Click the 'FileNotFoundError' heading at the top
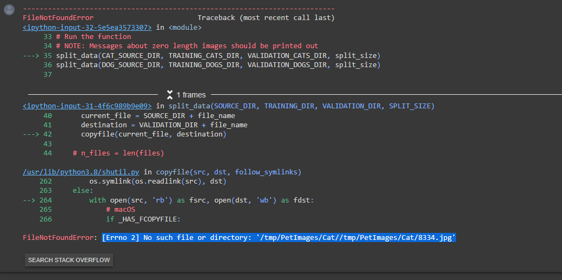Image resolution: width=562 pixels, height=280 pixels. [x=58, y=17]
